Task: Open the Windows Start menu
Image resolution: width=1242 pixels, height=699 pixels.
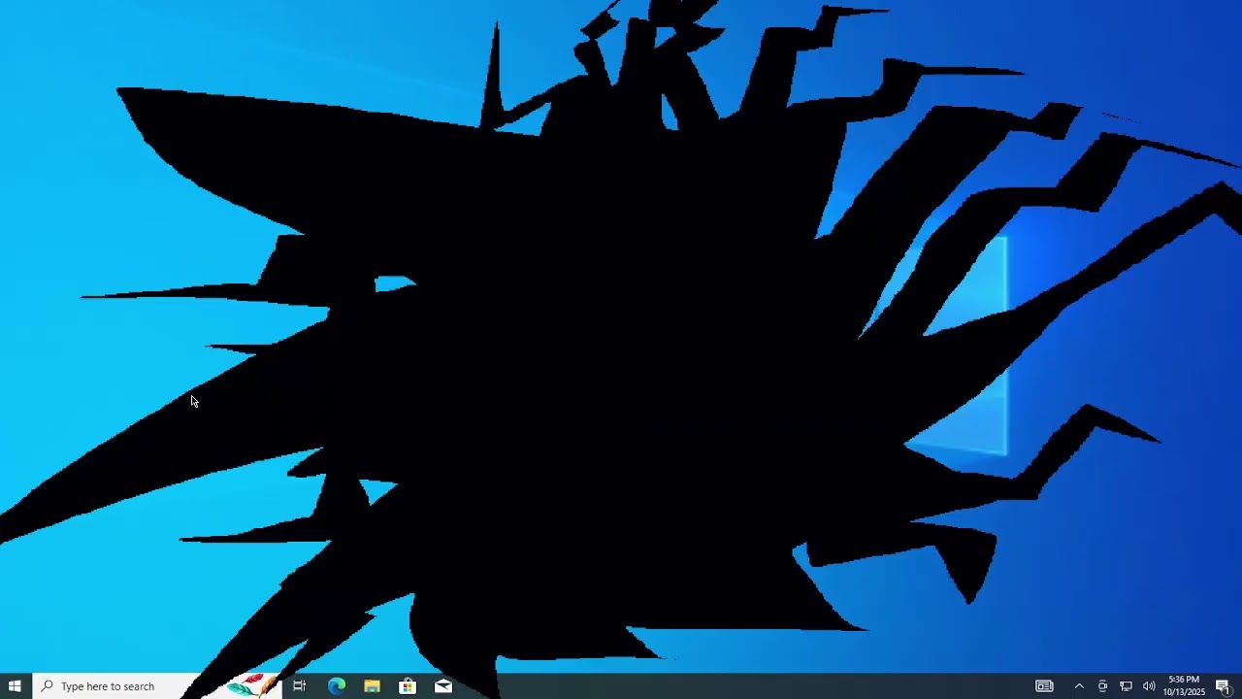Action: tap(15, 686)
